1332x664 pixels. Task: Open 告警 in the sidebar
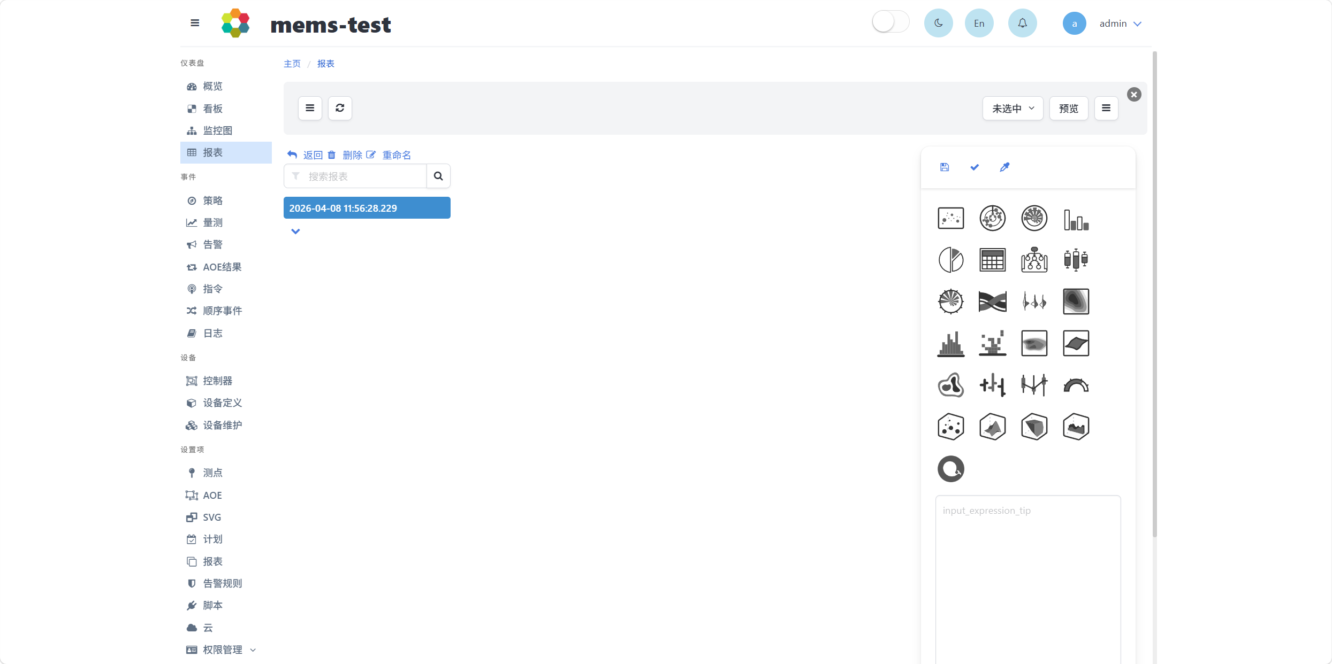click(x=226, y=244)
